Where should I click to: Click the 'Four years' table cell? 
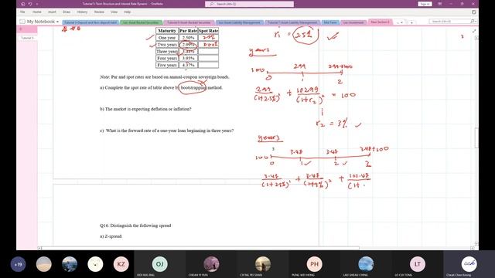coord(167,59)
